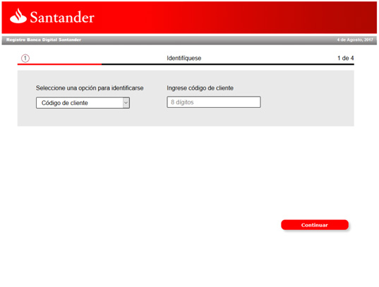Screen dimensions: 379x287
Task: Click the '8 dígitos' client code field
Action: tap(214, 102)
